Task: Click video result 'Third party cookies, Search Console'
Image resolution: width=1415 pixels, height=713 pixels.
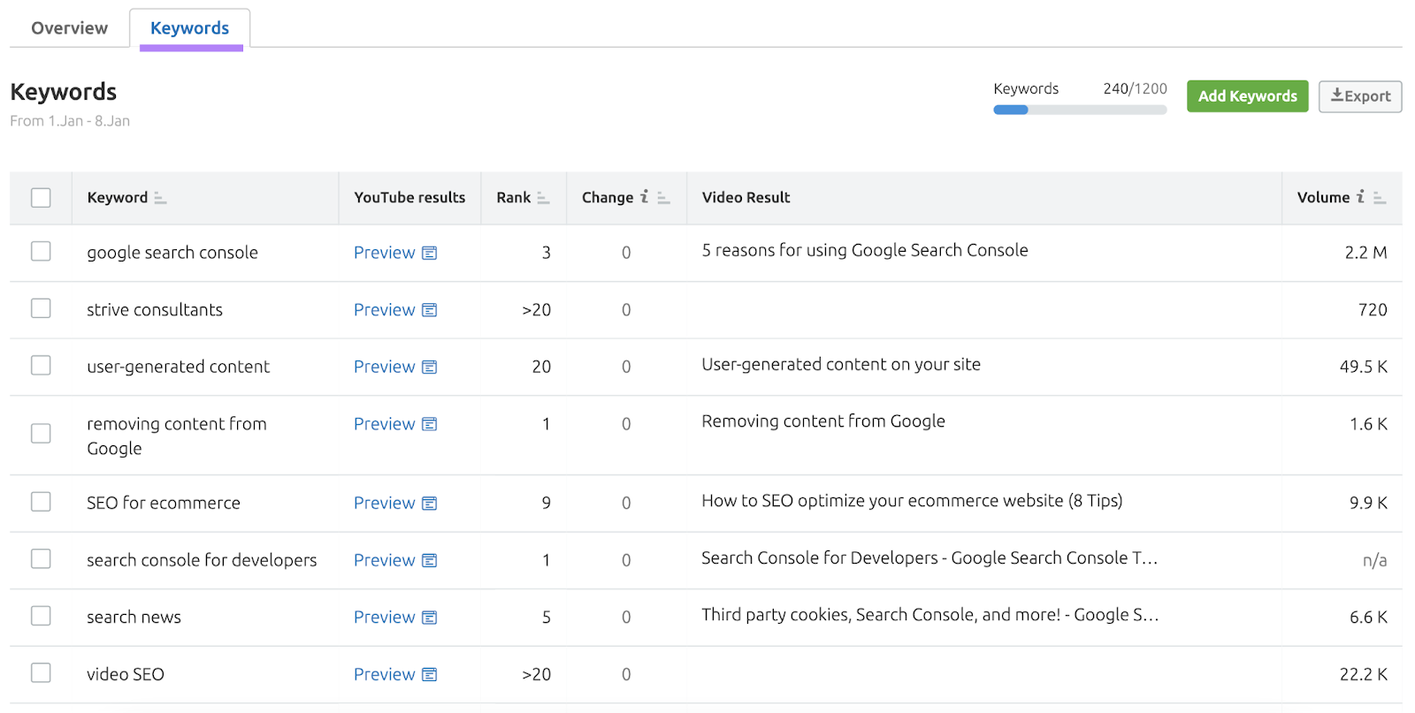Action: 930,615
